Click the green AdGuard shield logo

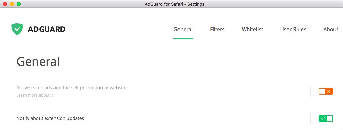click(17, 29)
